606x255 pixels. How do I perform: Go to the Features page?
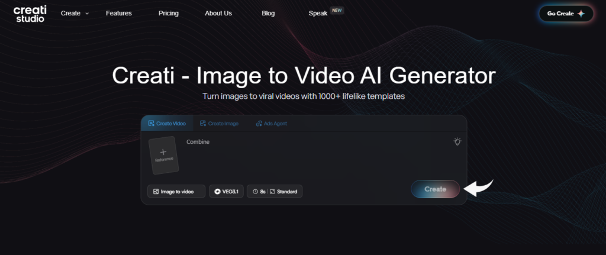pyautogui.click(x=118, y=13)
